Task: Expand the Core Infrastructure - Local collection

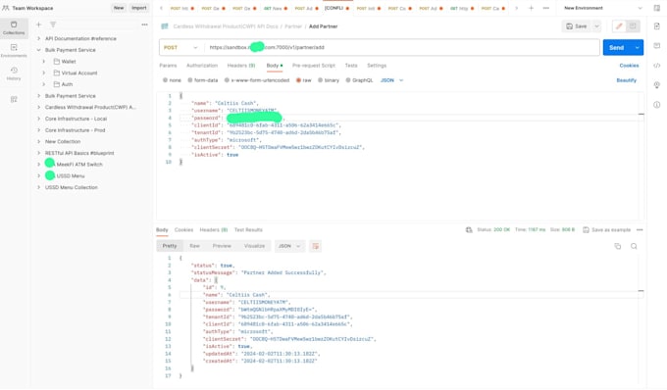Action: [38, 119]
